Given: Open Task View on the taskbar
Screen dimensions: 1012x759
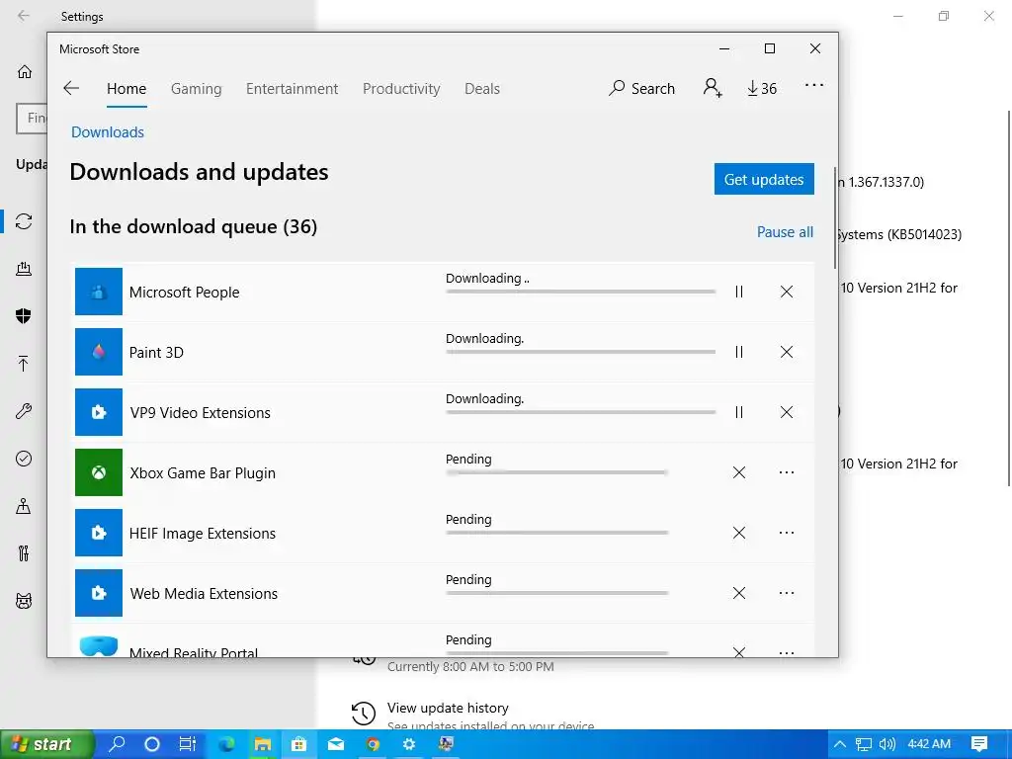Looking at the screenshot, I should [x=187, y=744].
